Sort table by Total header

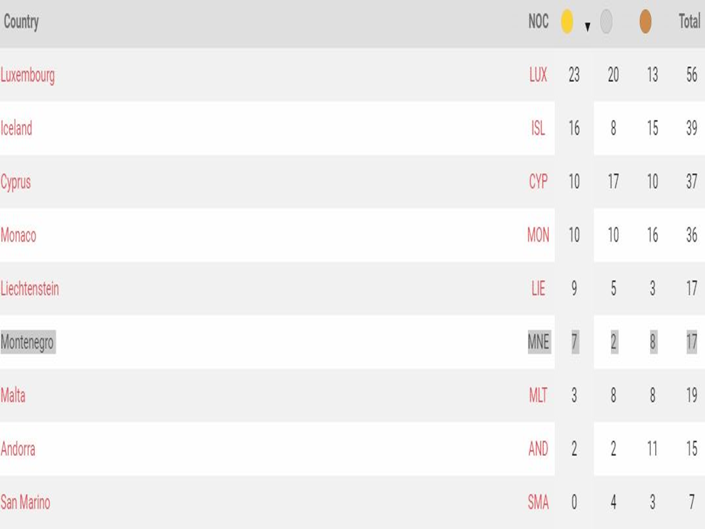[689, 22]
